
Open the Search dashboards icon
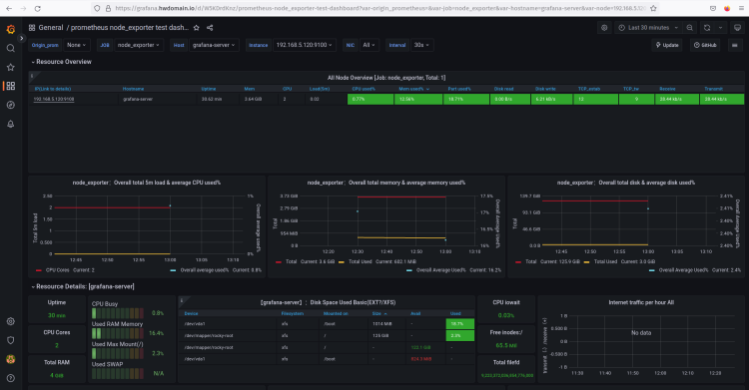coord(11,48)
